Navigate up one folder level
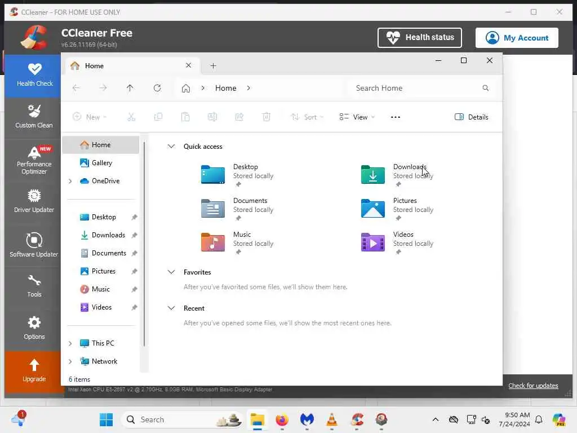The width and height of the screenshot is (577, 433). click(x=130, y=88)
